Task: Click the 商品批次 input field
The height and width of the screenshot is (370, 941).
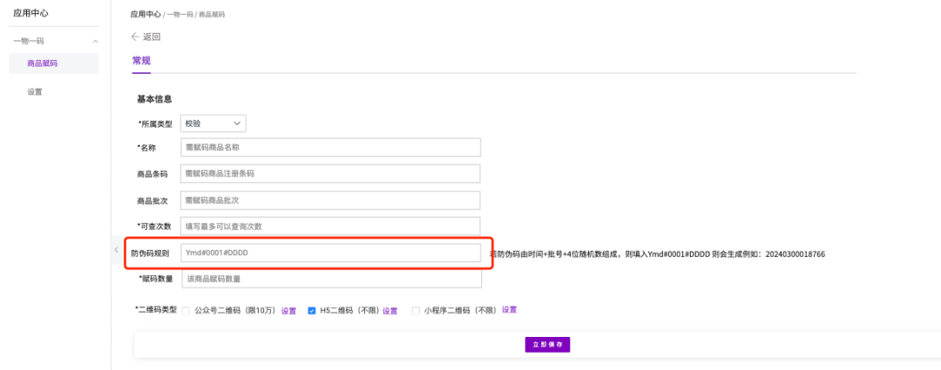Action: (x=330, y=200)
